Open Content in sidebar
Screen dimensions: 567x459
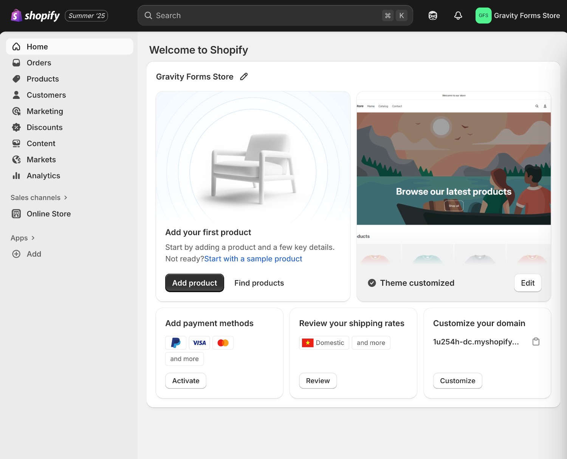coord(70,143)
